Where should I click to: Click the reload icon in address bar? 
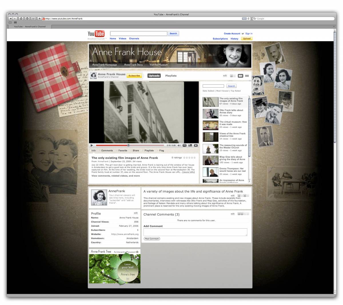point(249,19)
